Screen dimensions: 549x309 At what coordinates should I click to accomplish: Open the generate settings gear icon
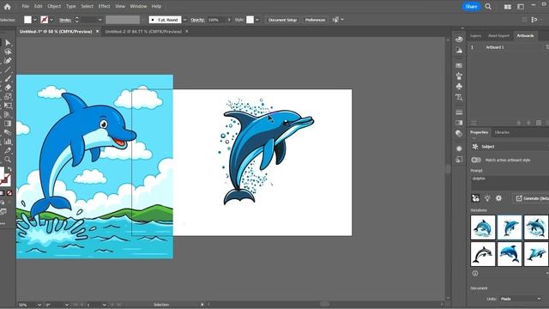coord(498,198)
